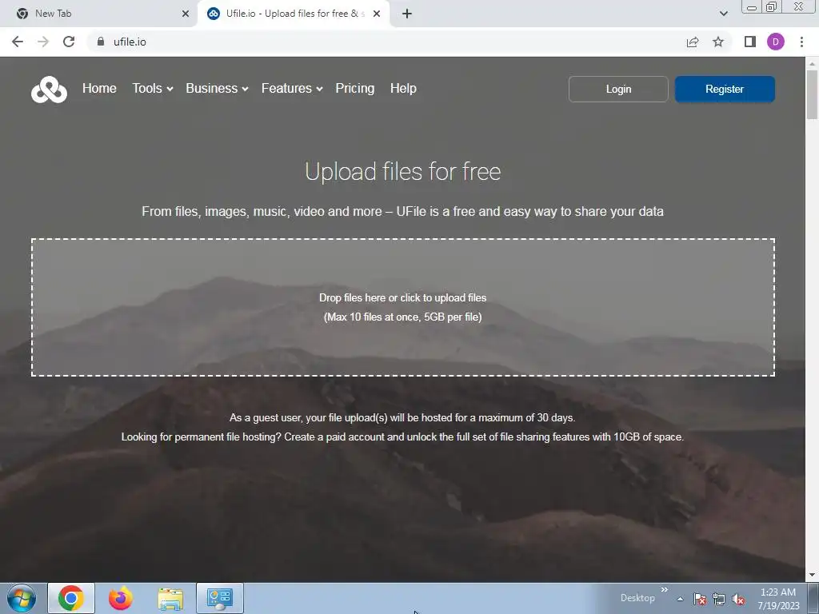Launch Firefox from taskbar
Viewport: 819px width, 614px height.
(121, 598)
